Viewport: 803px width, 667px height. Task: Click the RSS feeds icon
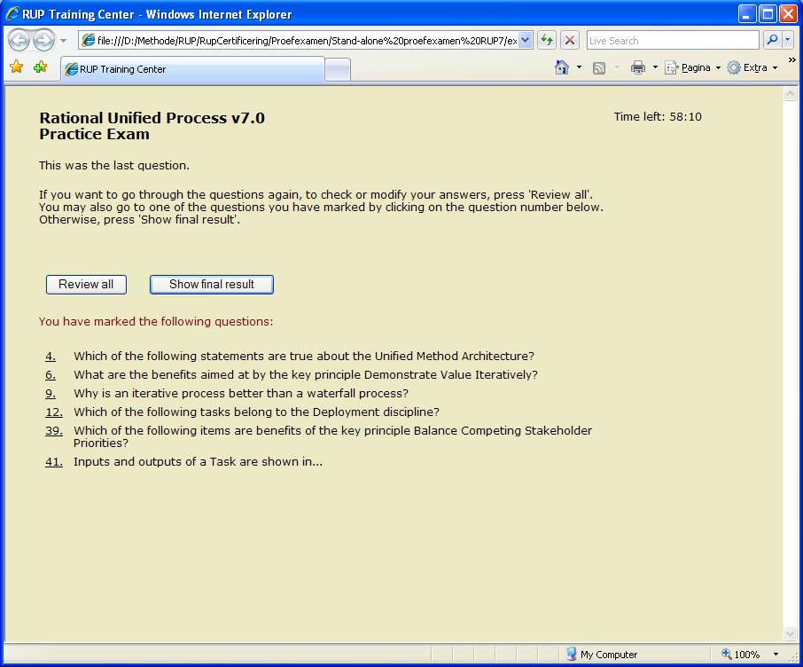click(x=598, y=67)
